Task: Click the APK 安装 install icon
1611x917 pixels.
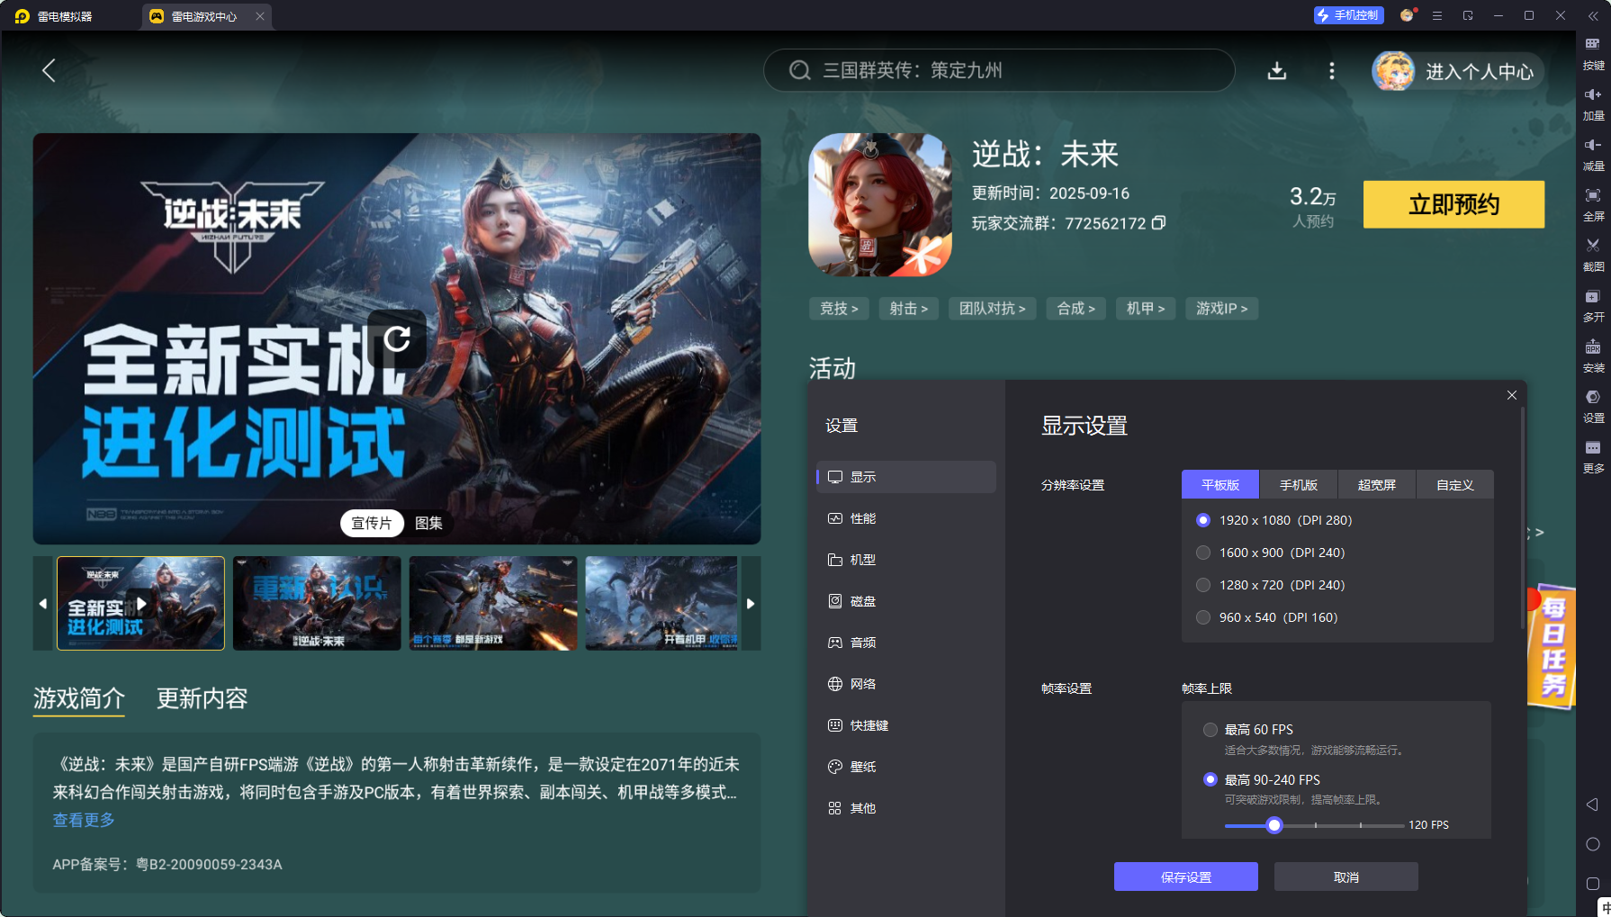Action: [1593, 355]
